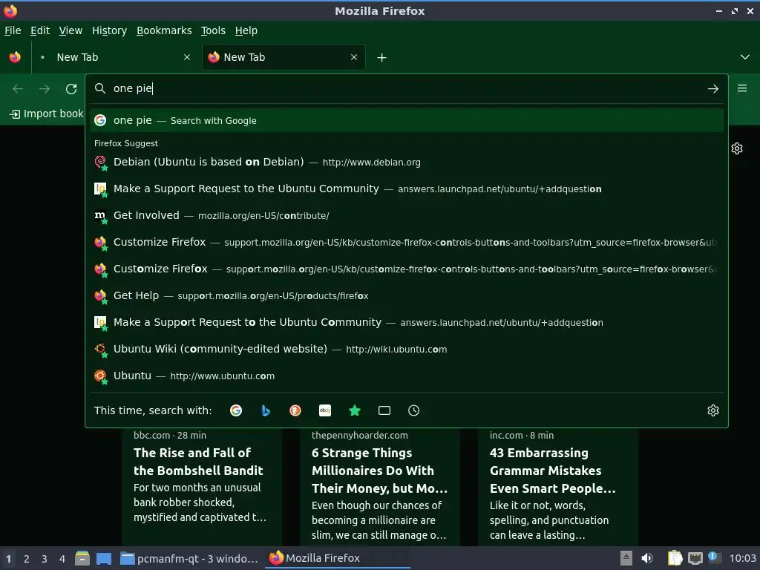The image size is (760, 570).
Task: Choose the Debian (Ubuntu is based on Debian) suggestion
Action: (407, 162)
